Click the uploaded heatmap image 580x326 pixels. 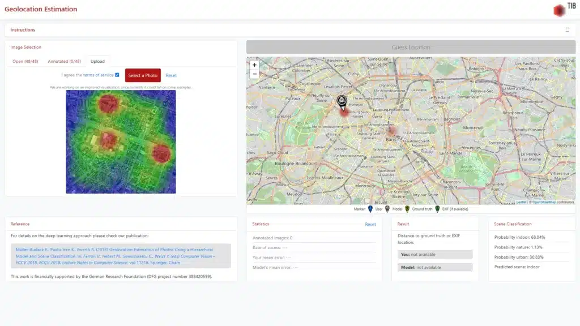coord(121,142)
